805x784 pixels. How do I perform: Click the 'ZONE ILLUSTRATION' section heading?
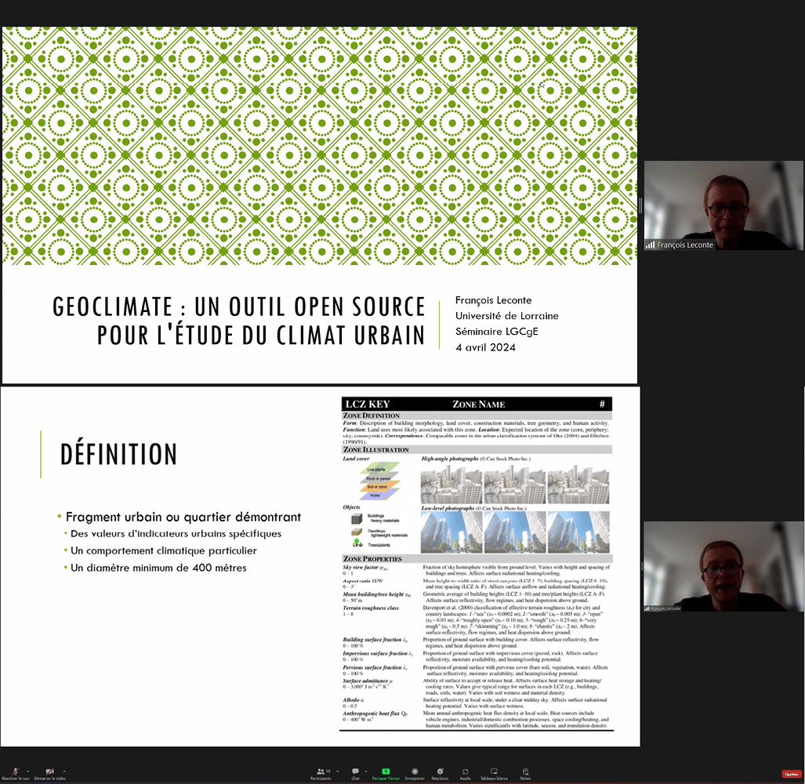tap(375, 450)
